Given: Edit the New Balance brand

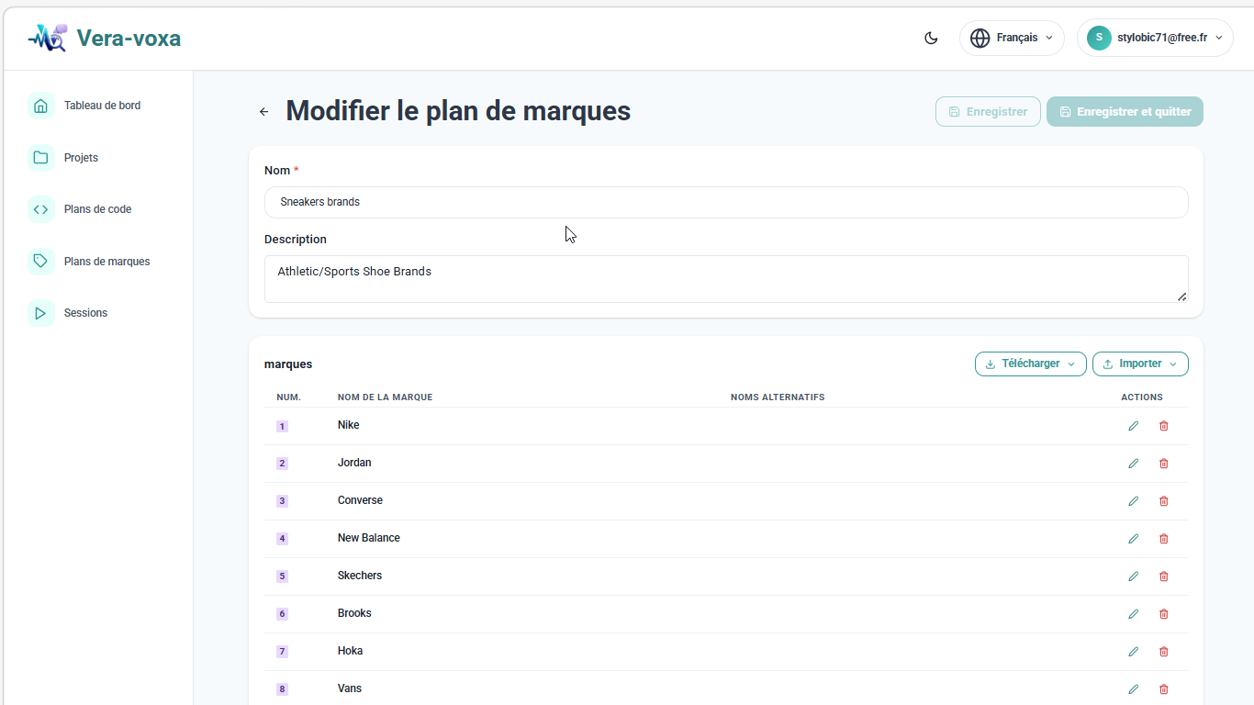Looking at the screenshot, I should [x=1134, y=539].
